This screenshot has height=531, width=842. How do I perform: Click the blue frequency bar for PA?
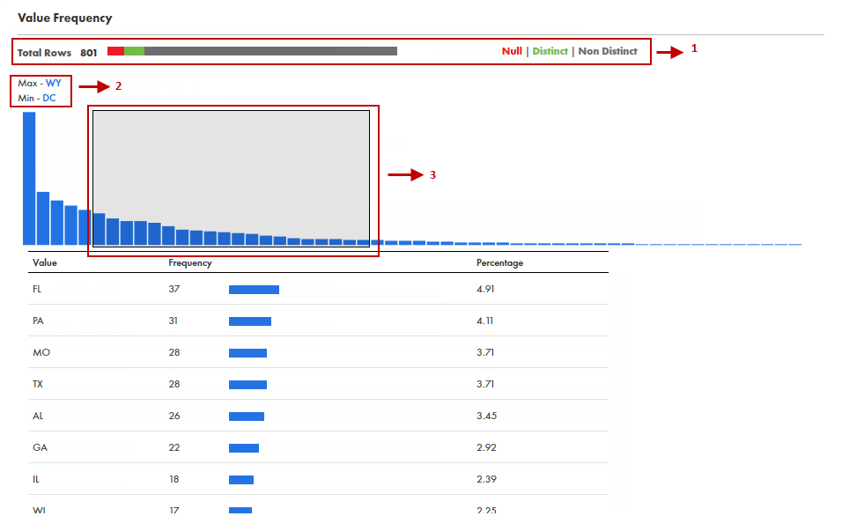click(250, 321)
